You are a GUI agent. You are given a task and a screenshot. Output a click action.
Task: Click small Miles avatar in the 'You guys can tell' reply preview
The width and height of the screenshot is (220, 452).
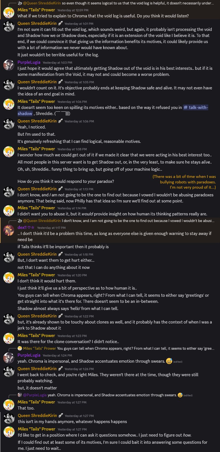click(20, 348)
